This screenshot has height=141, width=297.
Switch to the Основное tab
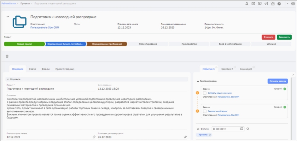tap(18, 69)
